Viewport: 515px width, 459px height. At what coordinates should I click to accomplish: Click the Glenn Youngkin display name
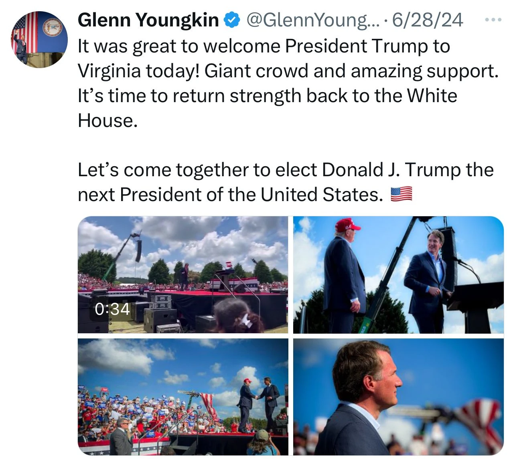[x=148, y=20]
